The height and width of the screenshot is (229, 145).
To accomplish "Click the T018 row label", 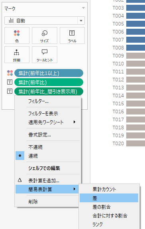I will coord(118,128).
